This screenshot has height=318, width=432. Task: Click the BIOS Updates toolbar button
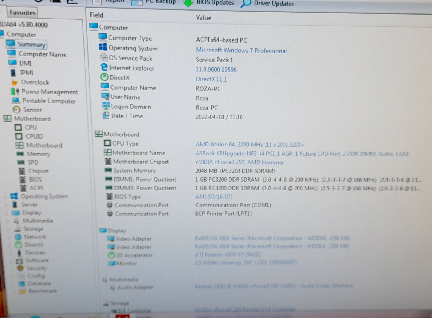[208, 3]
